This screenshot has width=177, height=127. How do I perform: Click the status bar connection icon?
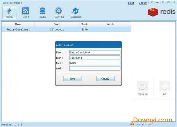132,124
